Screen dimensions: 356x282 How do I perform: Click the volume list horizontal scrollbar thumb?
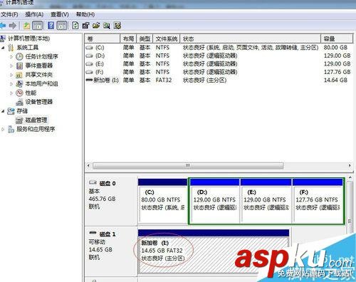[x=188, y=166]
